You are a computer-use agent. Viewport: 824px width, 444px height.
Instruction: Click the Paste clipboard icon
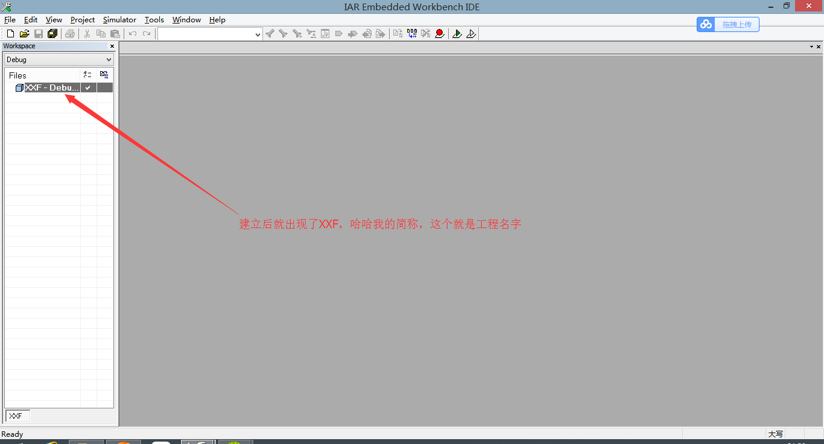point(115,34)
